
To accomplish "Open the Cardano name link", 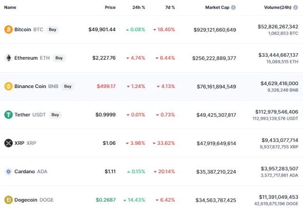I will pyautogui.click(x=25, y=172).
